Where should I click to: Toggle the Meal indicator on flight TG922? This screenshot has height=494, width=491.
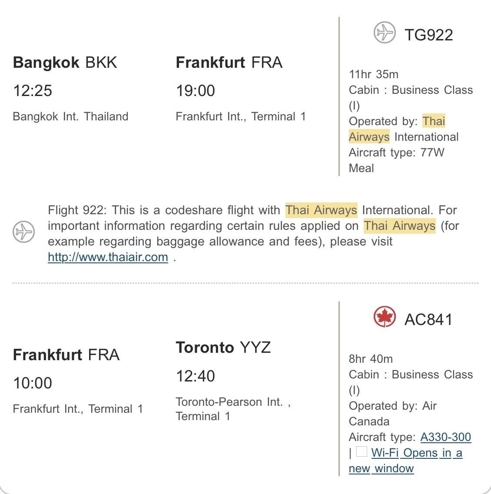pyautogui.click(x=361, y=168)
